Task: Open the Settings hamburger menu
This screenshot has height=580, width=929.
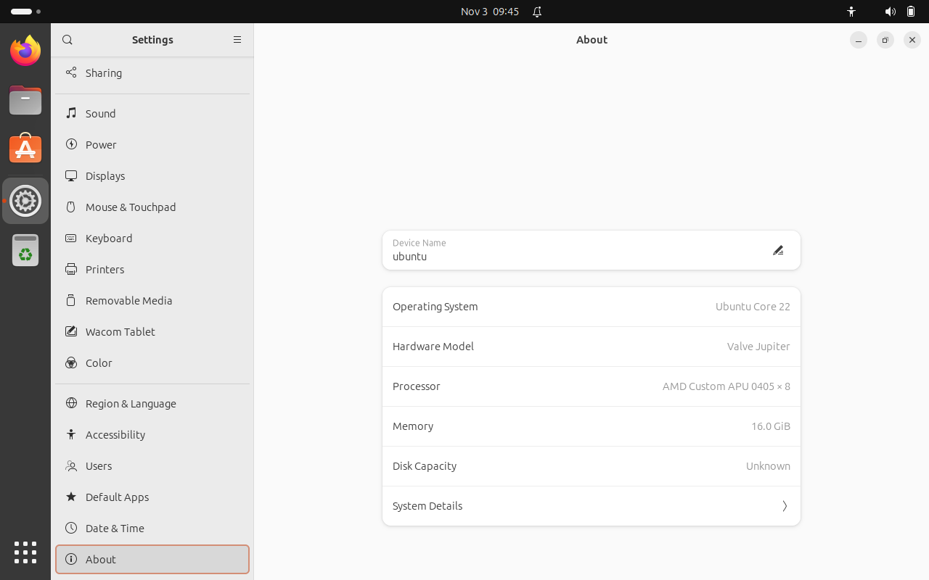Action: (237, 40)
